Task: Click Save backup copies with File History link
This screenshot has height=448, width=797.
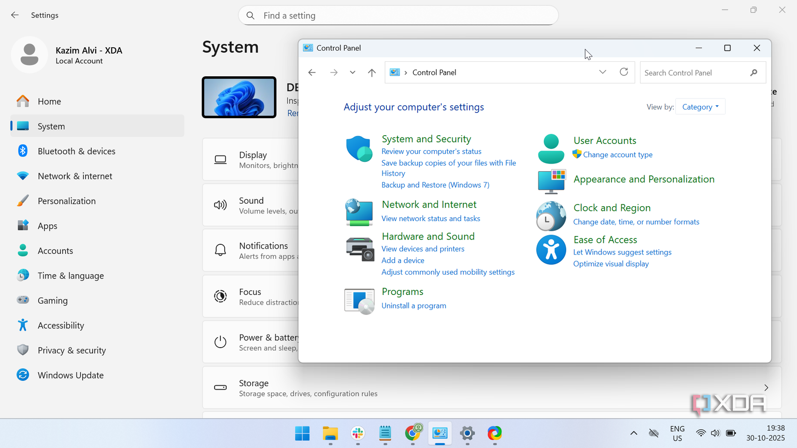Action: click(449, 168)
